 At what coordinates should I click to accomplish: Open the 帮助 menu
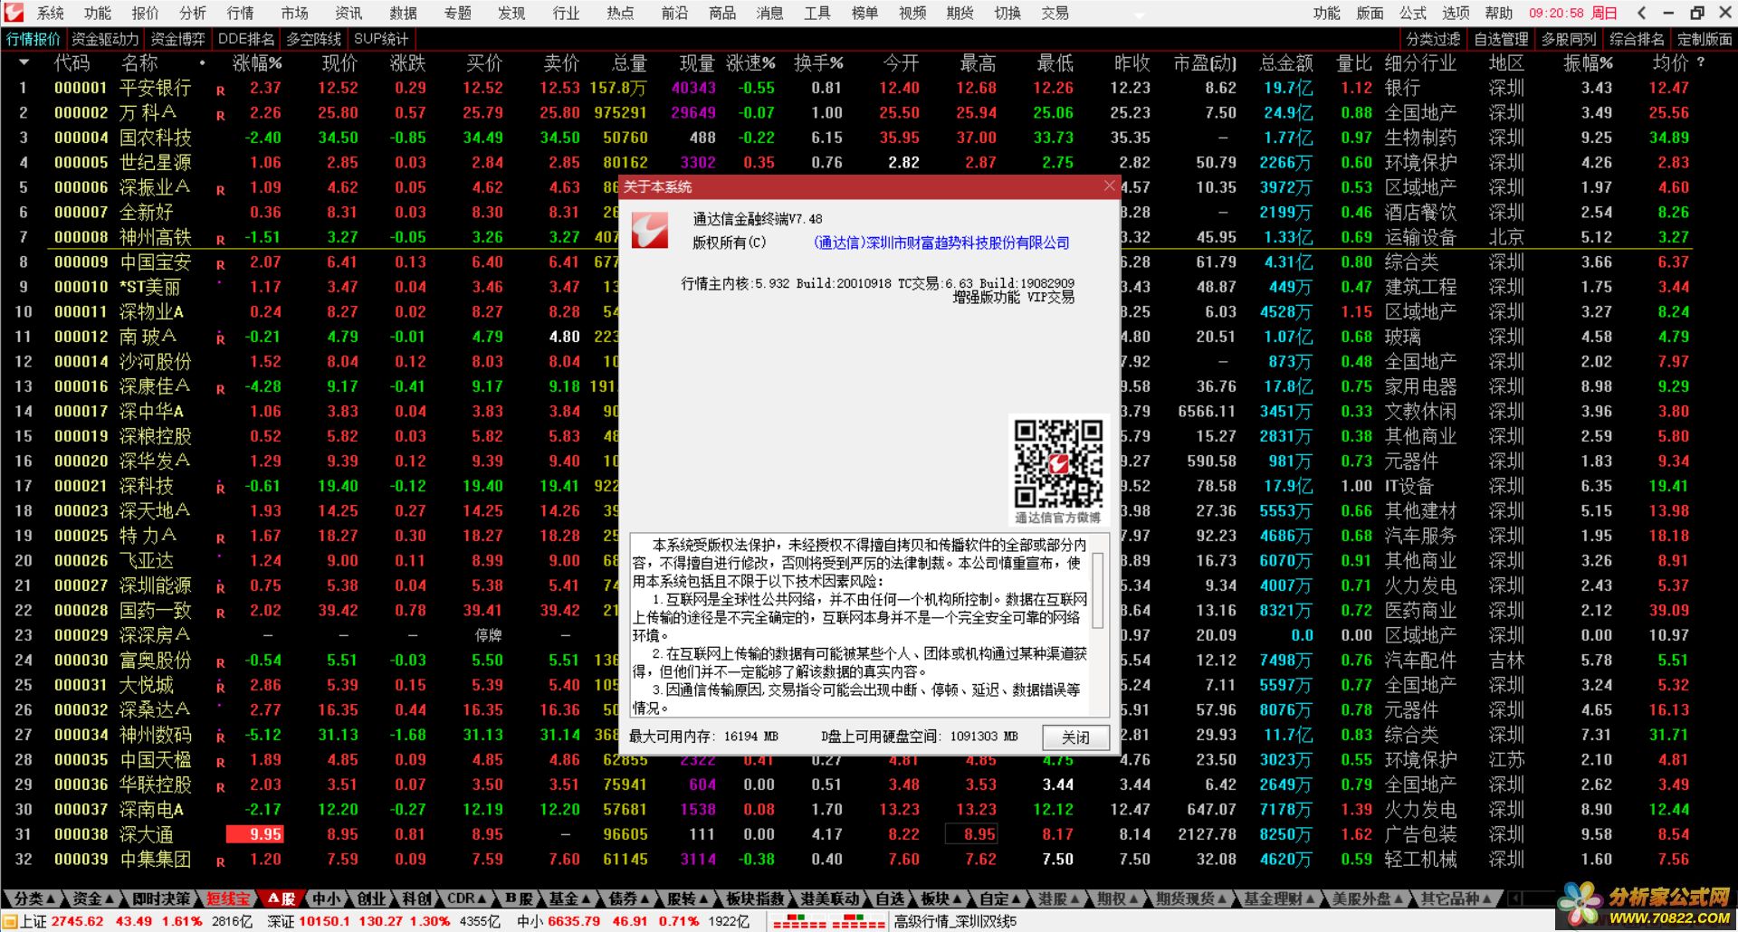(x=1499, y=13)
